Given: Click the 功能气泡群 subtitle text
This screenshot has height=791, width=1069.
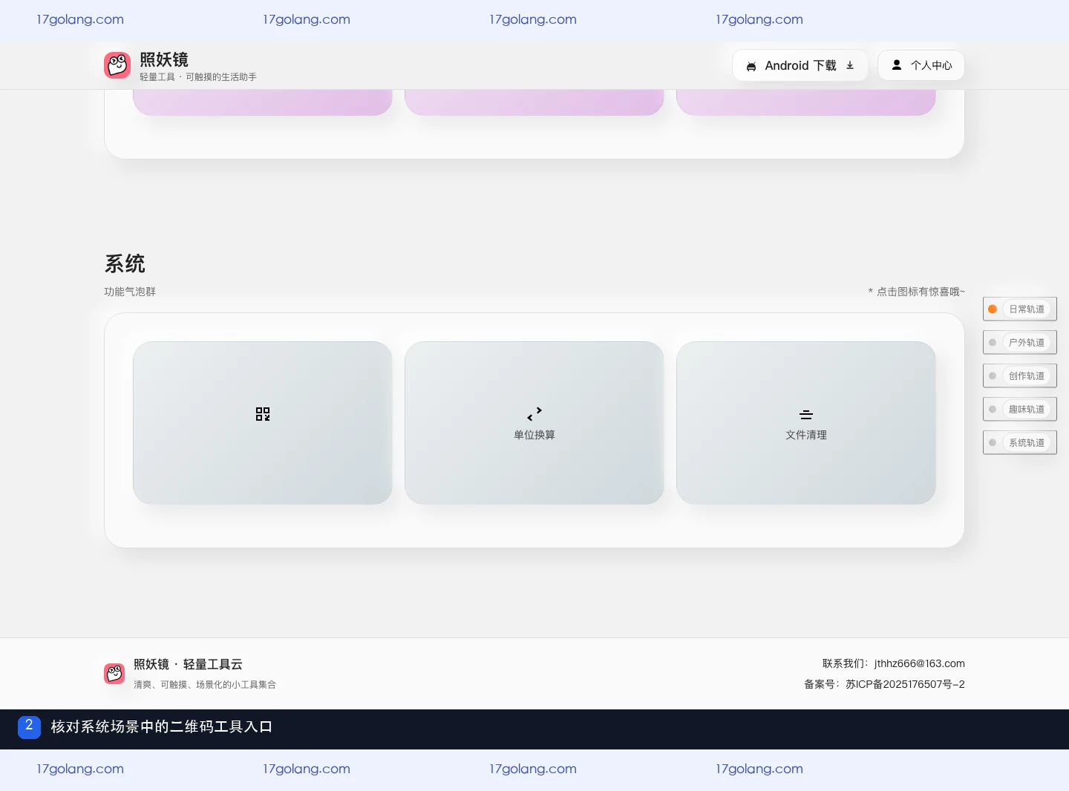Looking at the screenshot, I should point(130,292).
